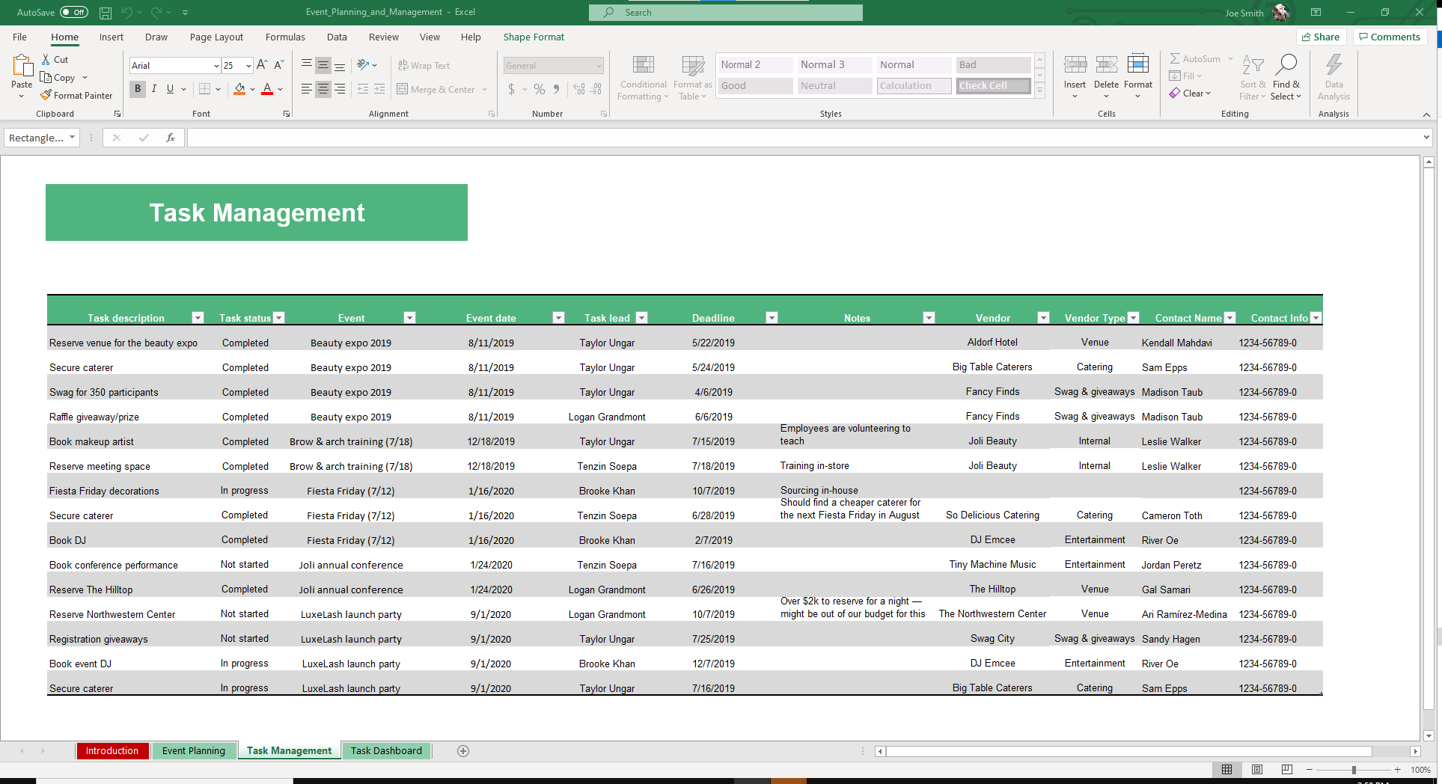Click the Italic formatting icon
Viewport: 1442px width, 784px height.
point(154,89)
